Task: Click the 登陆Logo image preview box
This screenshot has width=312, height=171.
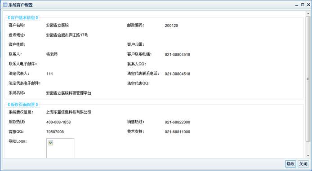Action: click(60, 148)
